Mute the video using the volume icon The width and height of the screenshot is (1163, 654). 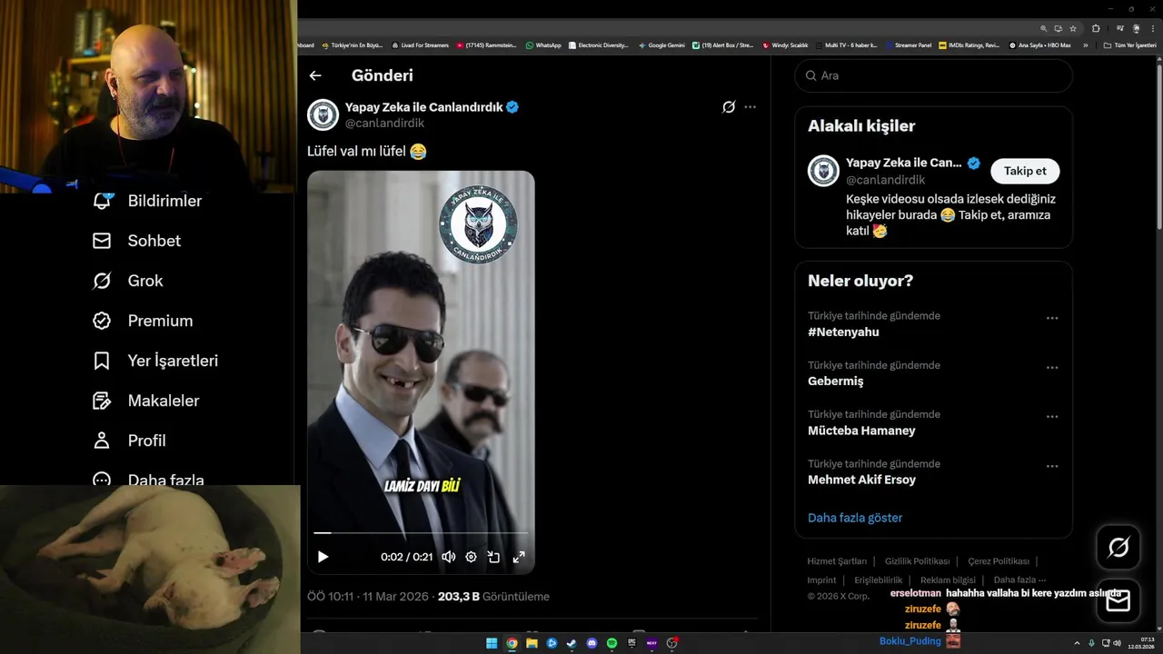point(448,557)
